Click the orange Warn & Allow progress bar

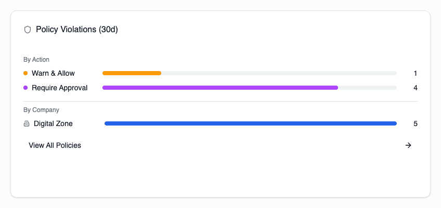pos(132,73)
